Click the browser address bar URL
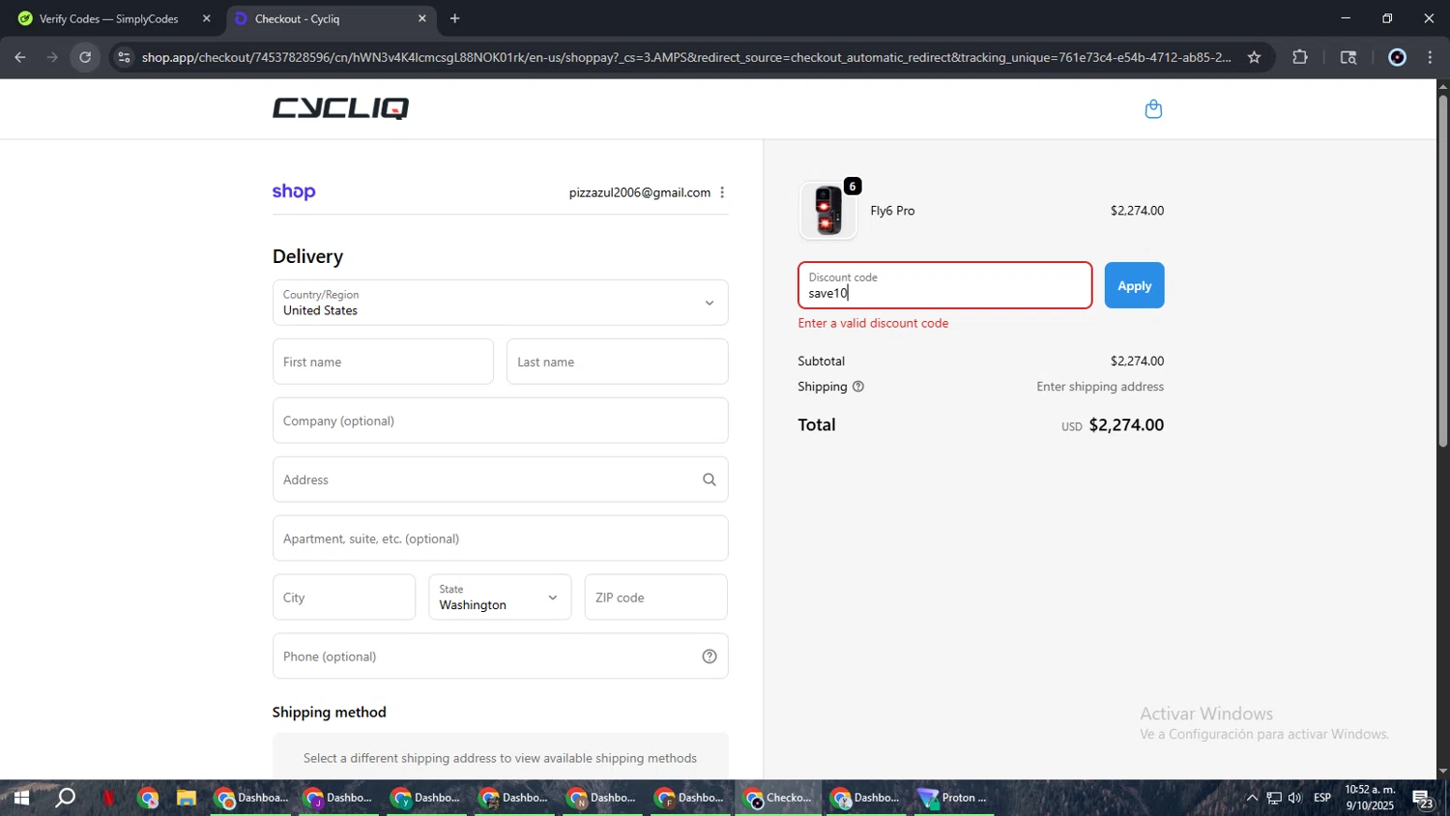The image size is (1450, 816). [x=686, y=57]
